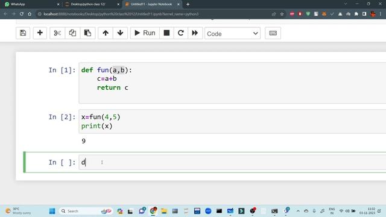Image resolution: width=386 pixels, height=217 pixels.
Task: Show hidden system tray icons chevron
Action: tap(298, 211)
